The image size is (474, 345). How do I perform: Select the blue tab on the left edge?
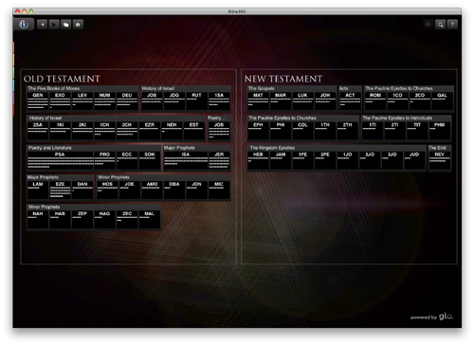pyautogui.click(x=13, y=85)
